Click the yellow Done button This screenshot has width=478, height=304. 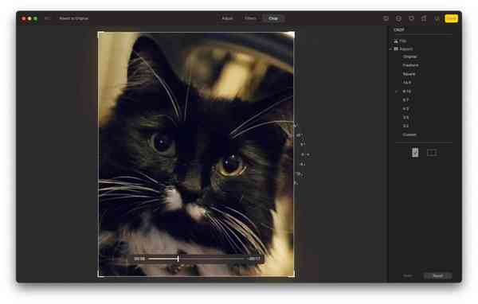click(451, 18)
